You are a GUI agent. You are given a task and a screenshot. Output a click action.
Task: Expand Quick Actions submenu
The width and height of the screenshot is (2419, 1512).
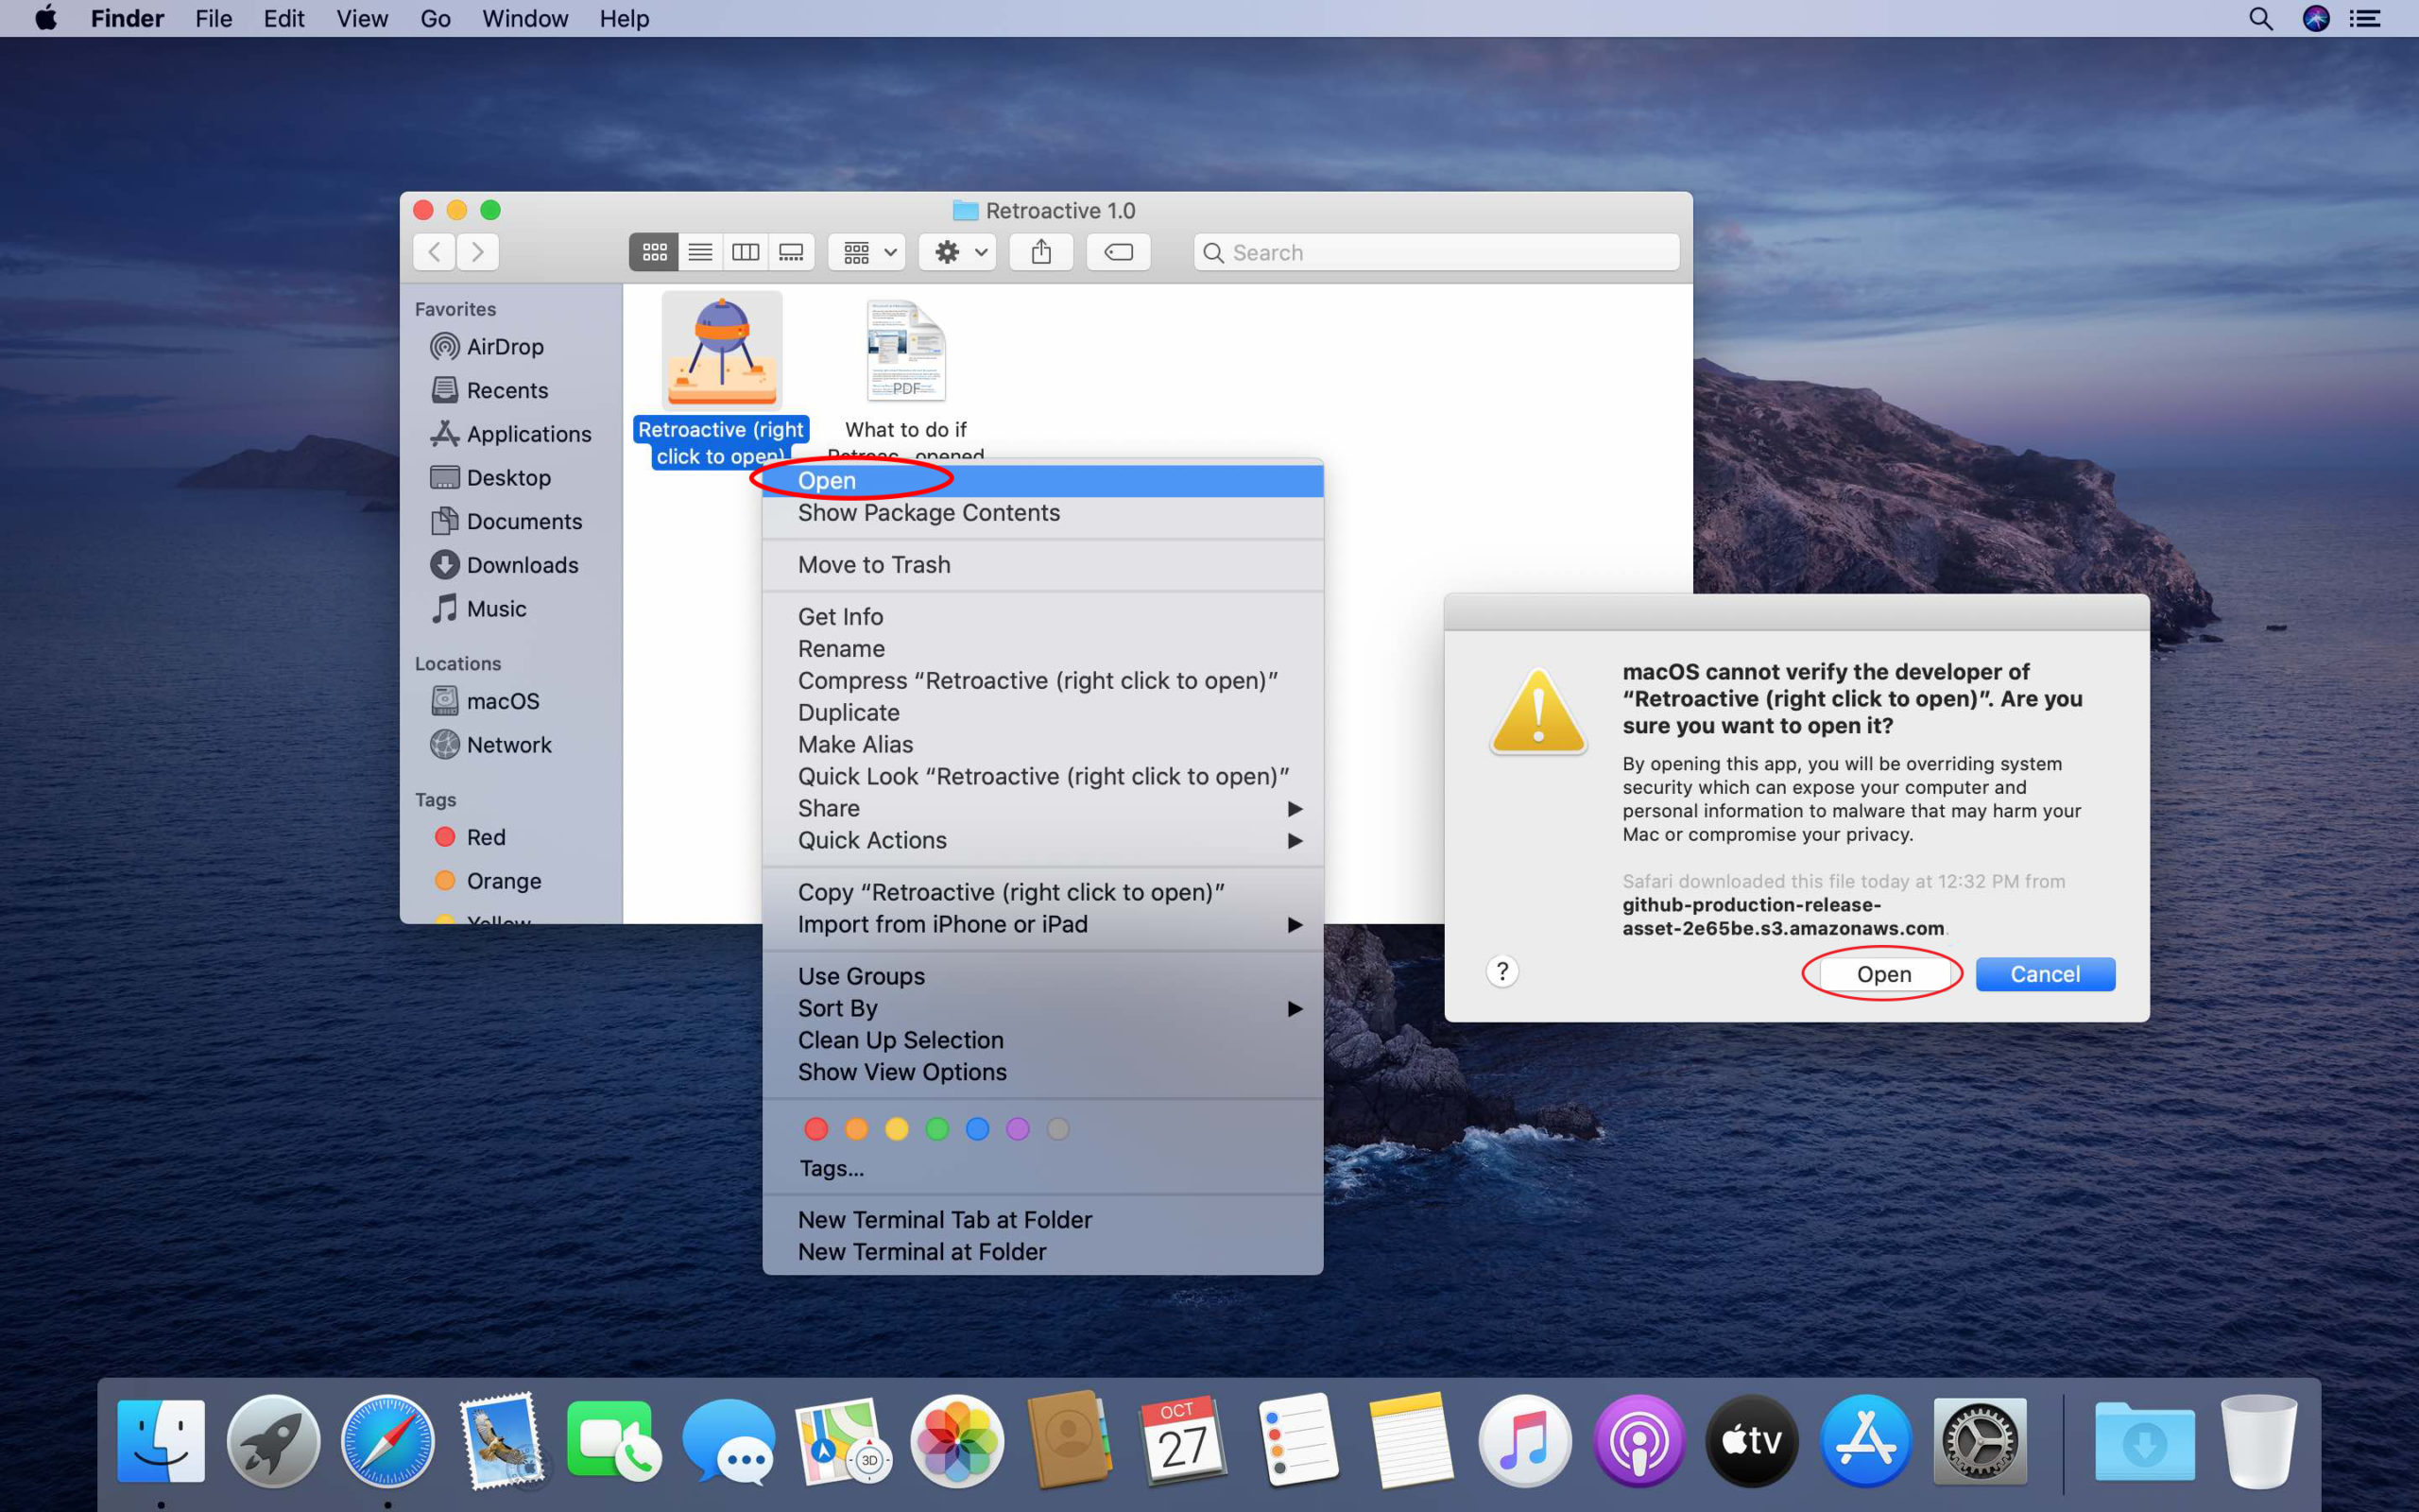pos(1042,840)
